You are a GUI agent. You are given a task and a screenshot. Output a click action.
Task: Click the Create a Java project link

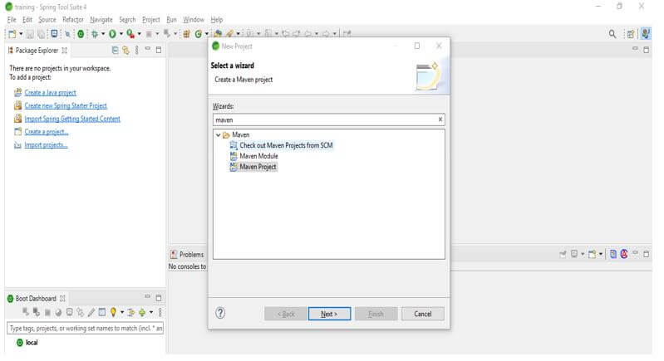(51, 93)
